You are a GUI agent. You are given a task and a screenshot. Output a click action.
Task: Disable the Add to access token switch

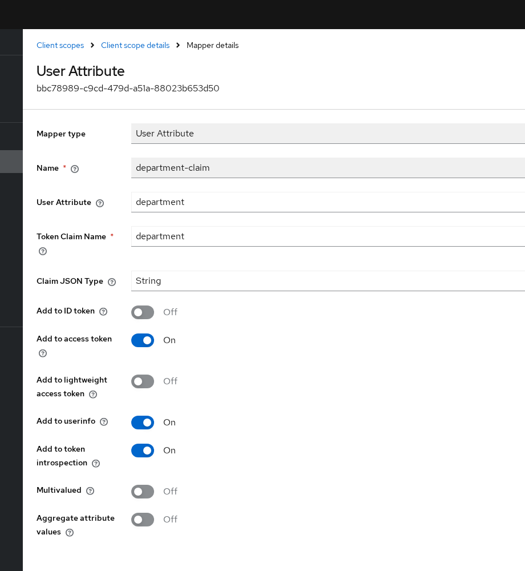click(143, 340)
